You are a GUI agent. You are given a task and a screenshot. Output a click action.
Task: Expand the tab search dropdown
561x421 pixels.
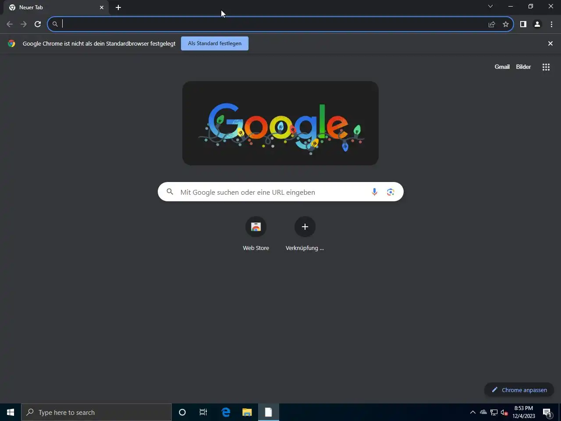point(490,6)
